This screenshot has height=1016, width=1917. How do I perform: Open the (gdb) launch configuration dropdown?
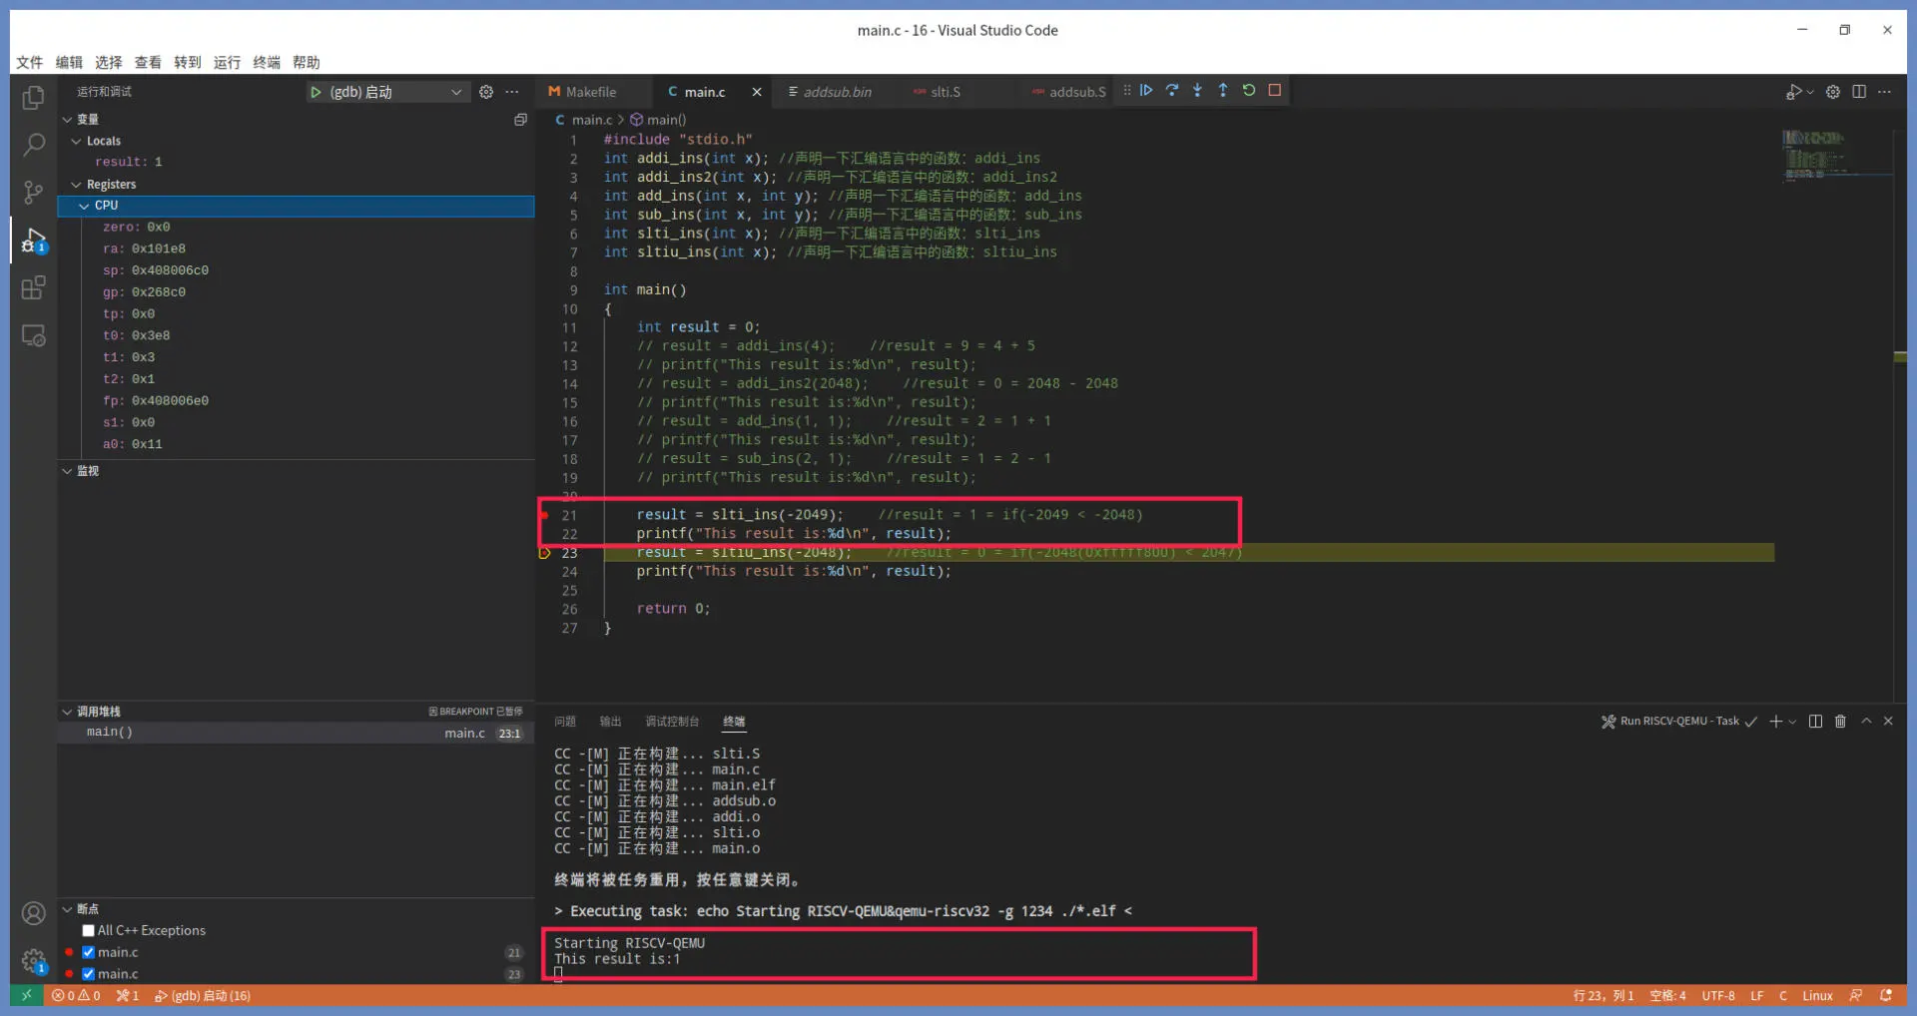point(387,92)
